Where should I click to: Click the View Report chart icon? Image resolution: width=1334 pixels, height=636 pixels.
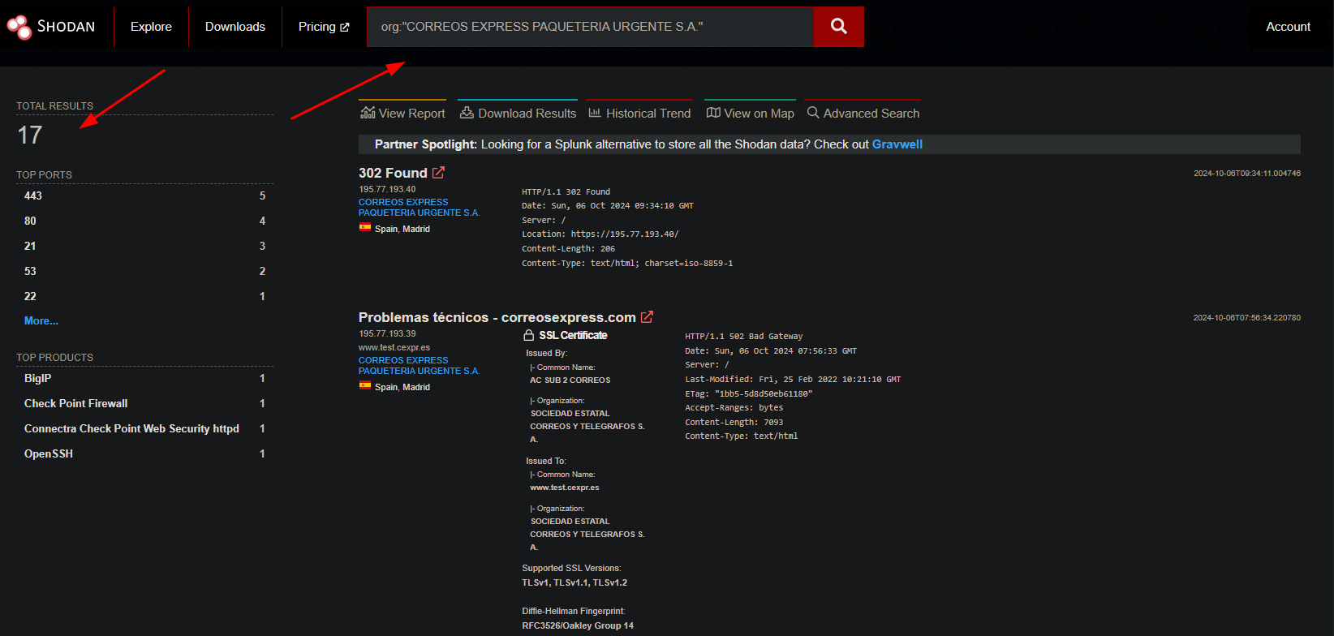click(x=368, y=113)
